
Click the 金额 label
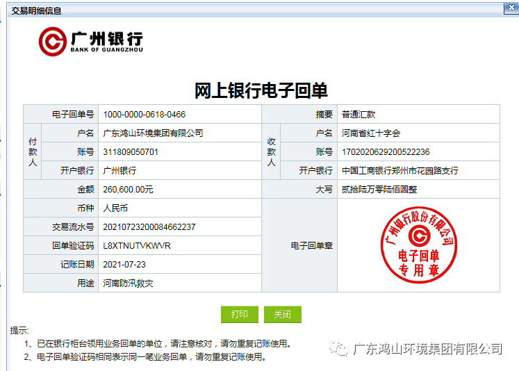click(x=85, y=189)
